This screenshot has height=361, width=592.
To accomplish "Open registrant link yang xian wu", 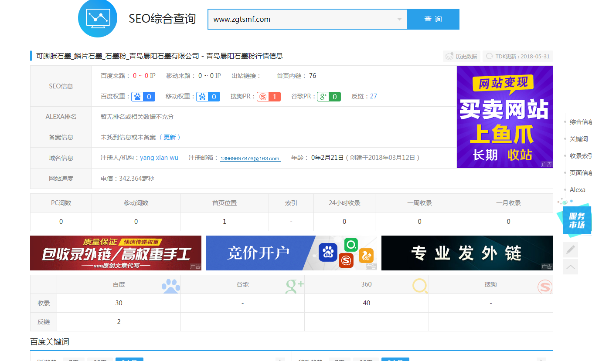I will pyautogui.click(x=159, y=158).
